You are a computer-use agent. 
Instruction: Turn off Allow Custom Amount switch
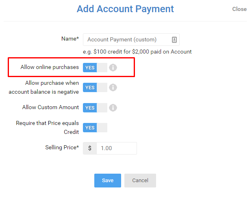[x=95, y=108]
